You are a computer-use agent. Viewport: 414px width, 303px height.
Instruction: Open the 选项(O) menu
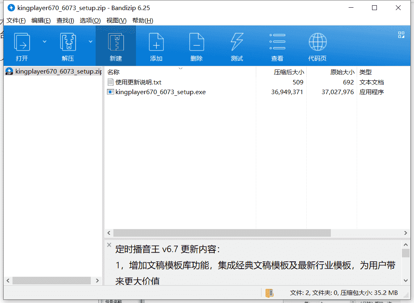pyautogui.click(x=90, y=20)
